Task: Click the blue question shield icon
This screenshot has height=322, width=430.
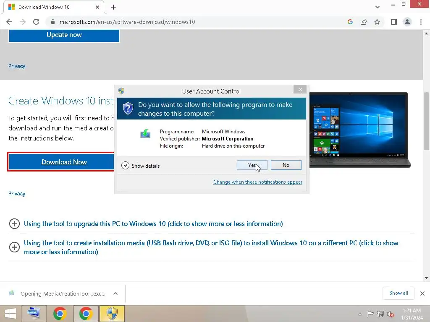Action: 128,109
